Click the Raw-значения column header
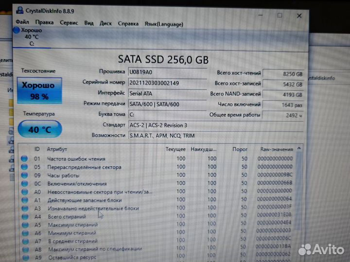Image resolution: width=350 pixels, height=262 pixels. (x=277, y=149)
